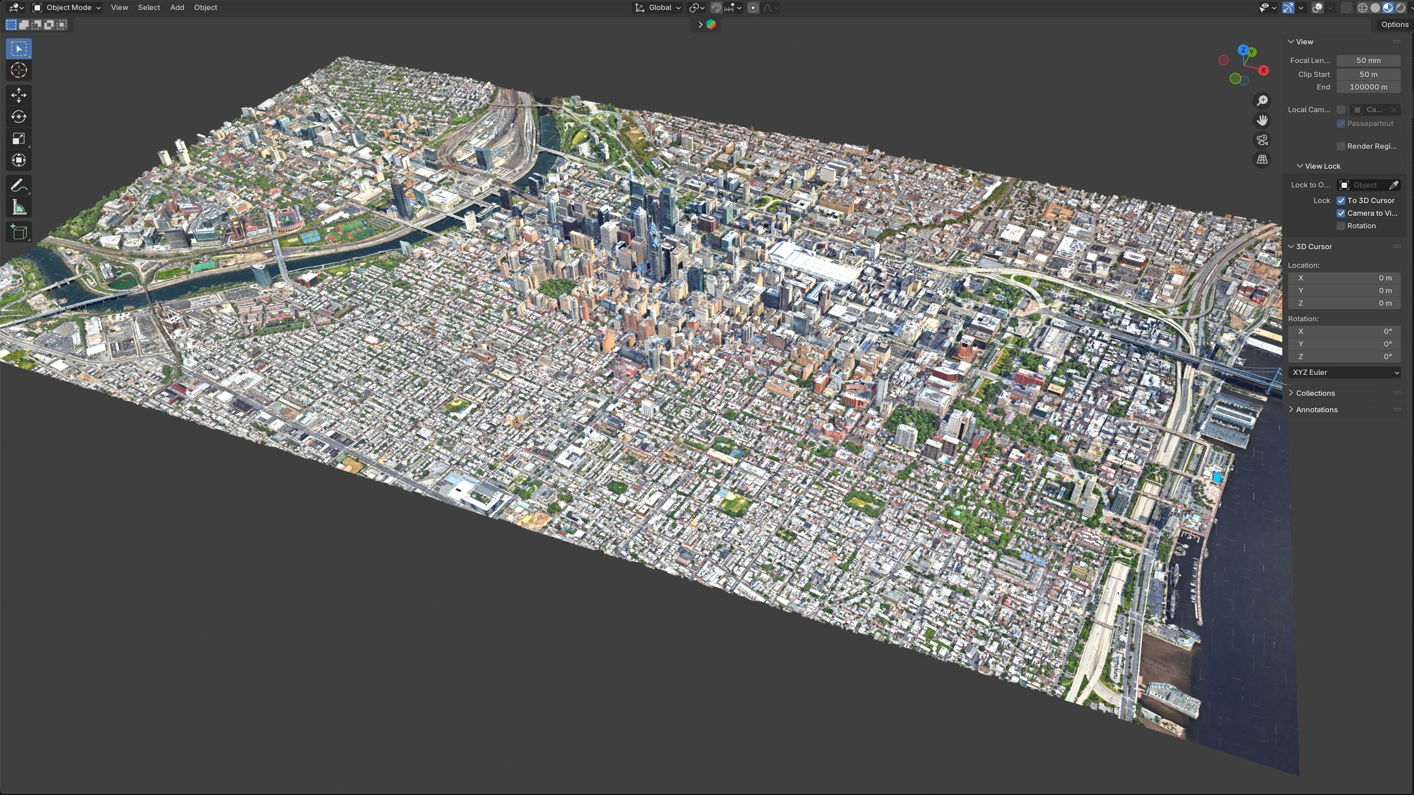1414x795 pixels.
Task: Switch perspective/orthographic grid button
Action: coord(1262,160)
